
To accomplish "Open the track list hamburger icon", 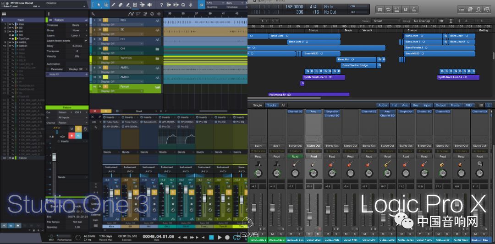I will [x=4, y=14].
